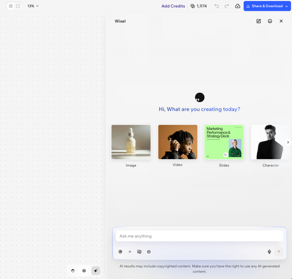Click the send arrow button
Viewport: 292px width, 279px height.
point(279,252)
